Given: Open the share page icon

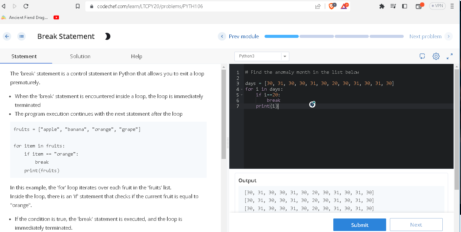Looking at the screenshot, I should [318, 6].
